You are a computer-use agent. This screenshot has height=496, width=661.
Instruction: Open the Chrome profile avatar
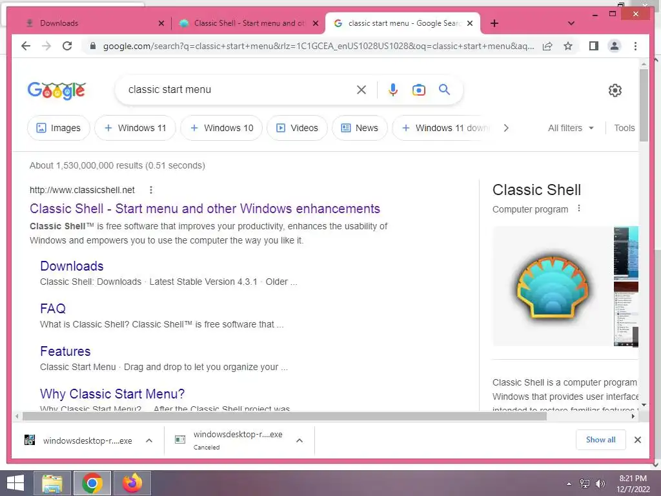click(615, 46)
